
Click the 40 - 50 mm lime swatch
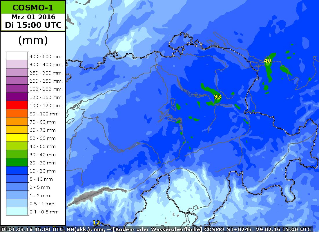tap(17, 146)
